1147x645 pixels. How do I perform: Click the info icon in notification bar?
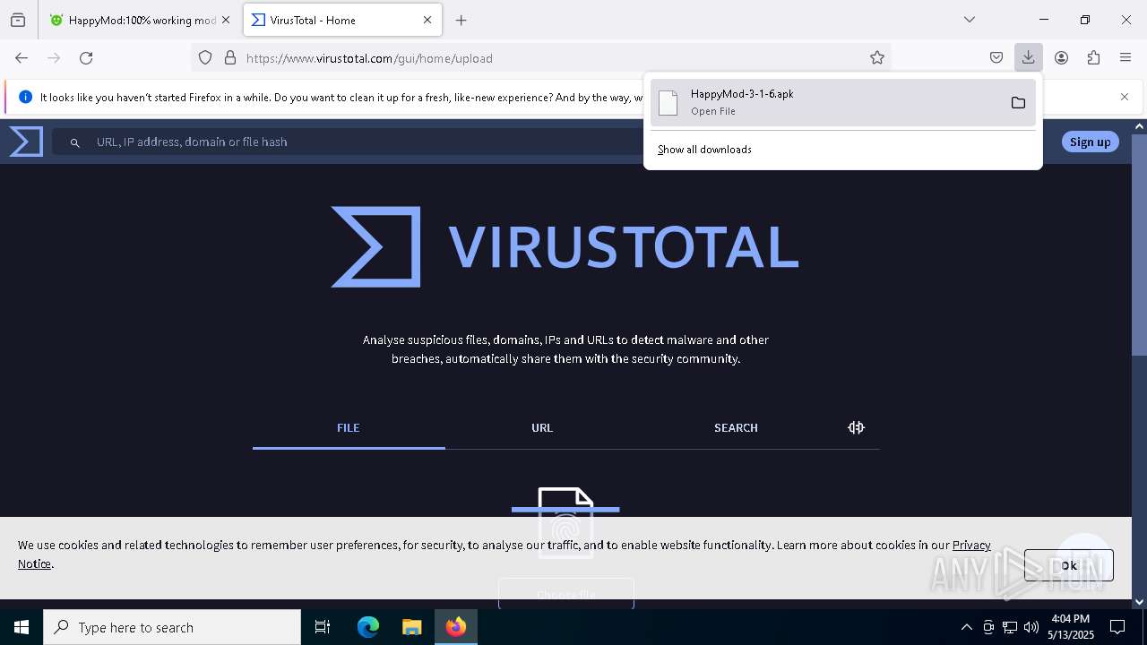(25, 97)
